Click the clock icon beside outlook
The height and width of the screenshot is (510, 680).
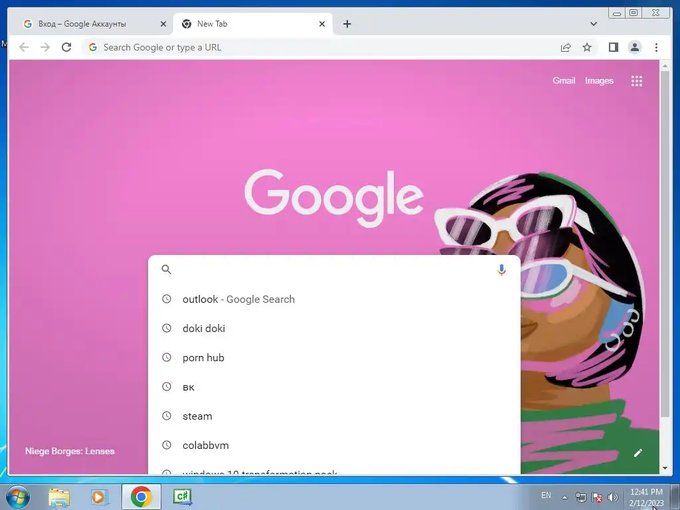(167, 299)
